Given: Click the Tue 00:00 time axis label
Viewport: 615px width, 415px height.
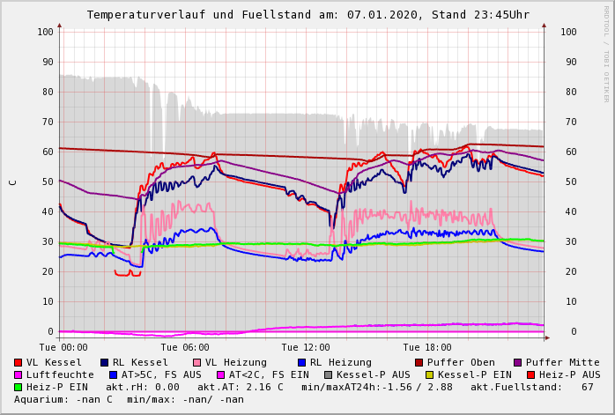Looking at the screenshot, I should point(63,348).
